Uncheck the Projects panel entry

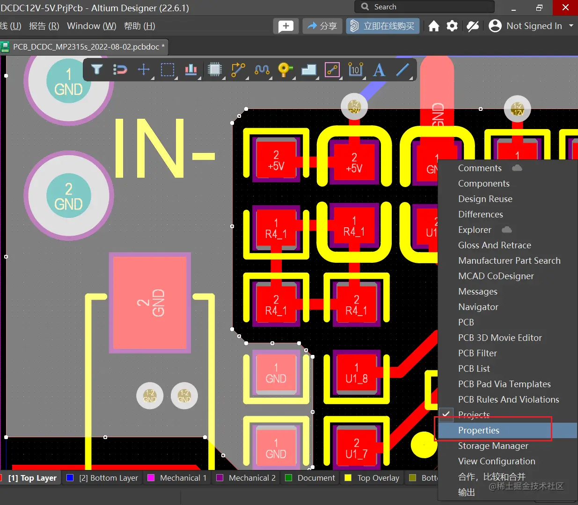tap(508, 415)
